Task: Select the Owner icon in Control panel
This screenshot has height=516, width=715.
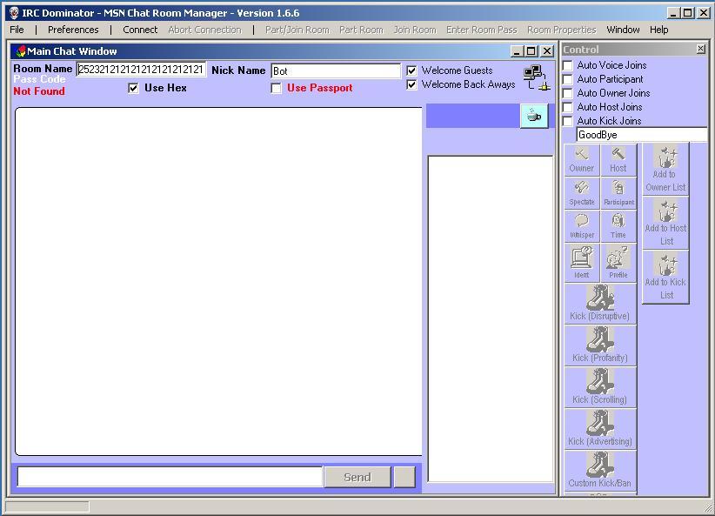Action: pos(581,158)
